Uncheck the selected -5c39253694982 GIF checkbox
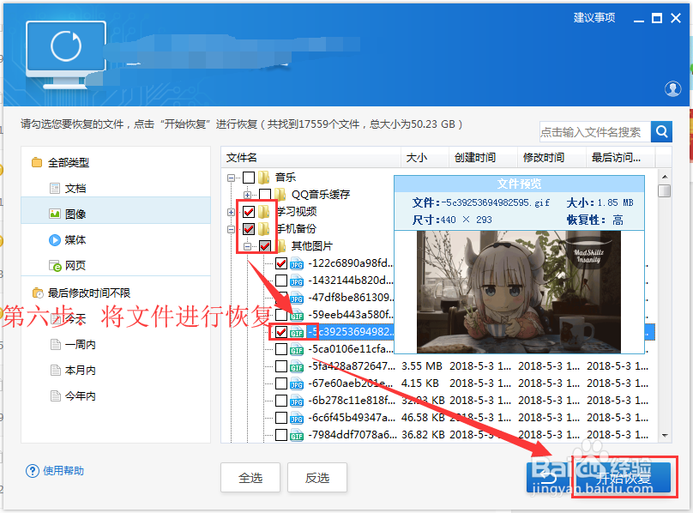This screenshot has width=693, height=513. coord(281,332)
